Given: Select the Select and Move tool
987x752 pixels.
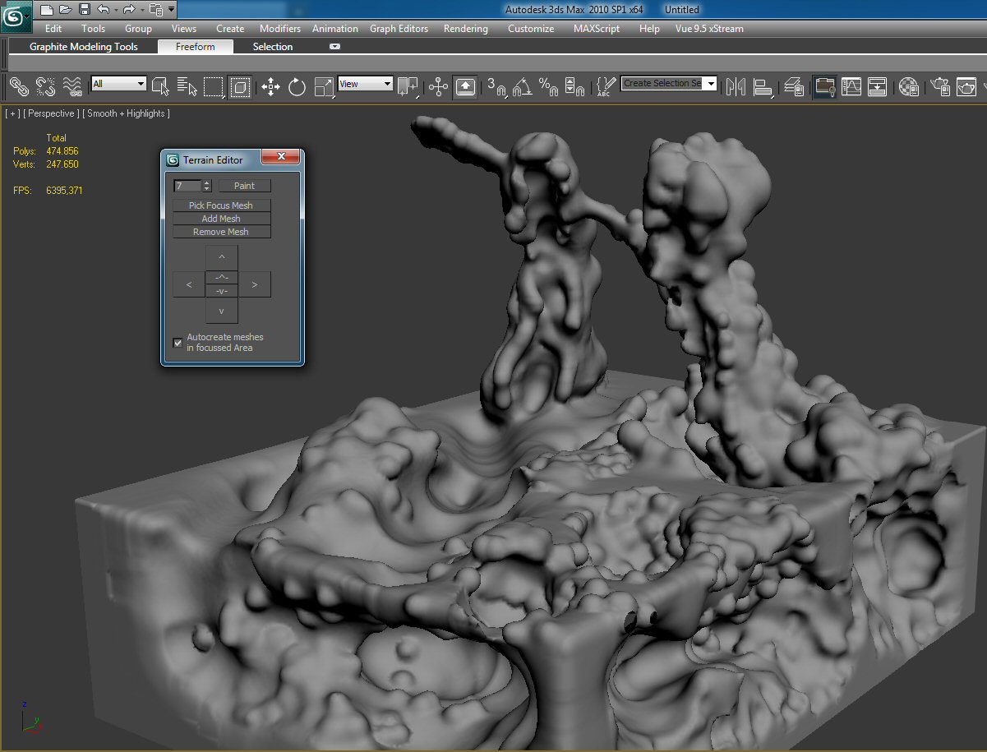Looking at the screenshot, I should 270,85.
